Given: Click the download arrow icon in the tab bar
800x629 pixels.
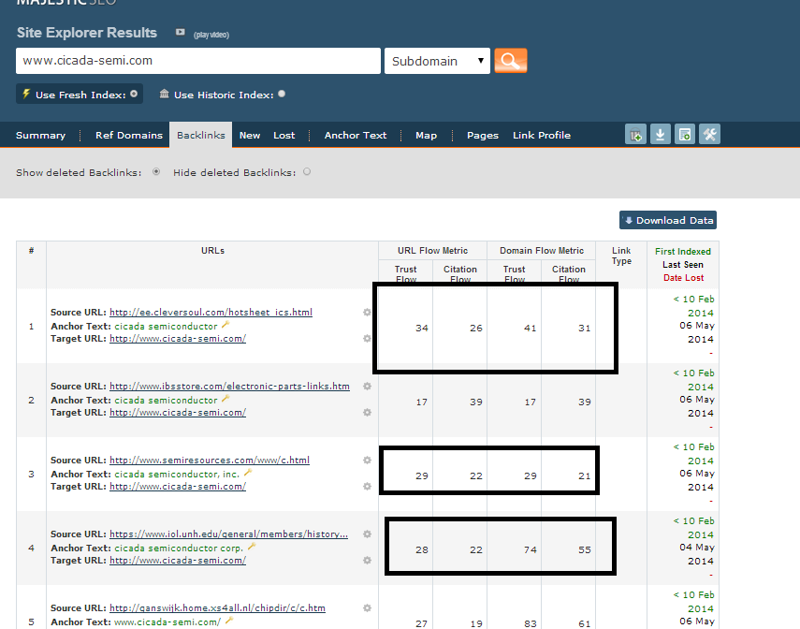Looking at the screenshot, I should point(661,134).
